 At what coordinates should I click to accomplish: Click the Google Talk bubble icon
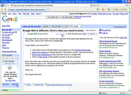pos(10,68)
